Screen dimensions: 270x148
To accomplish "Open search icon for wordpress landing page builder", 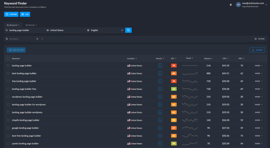I will (160, 97).
